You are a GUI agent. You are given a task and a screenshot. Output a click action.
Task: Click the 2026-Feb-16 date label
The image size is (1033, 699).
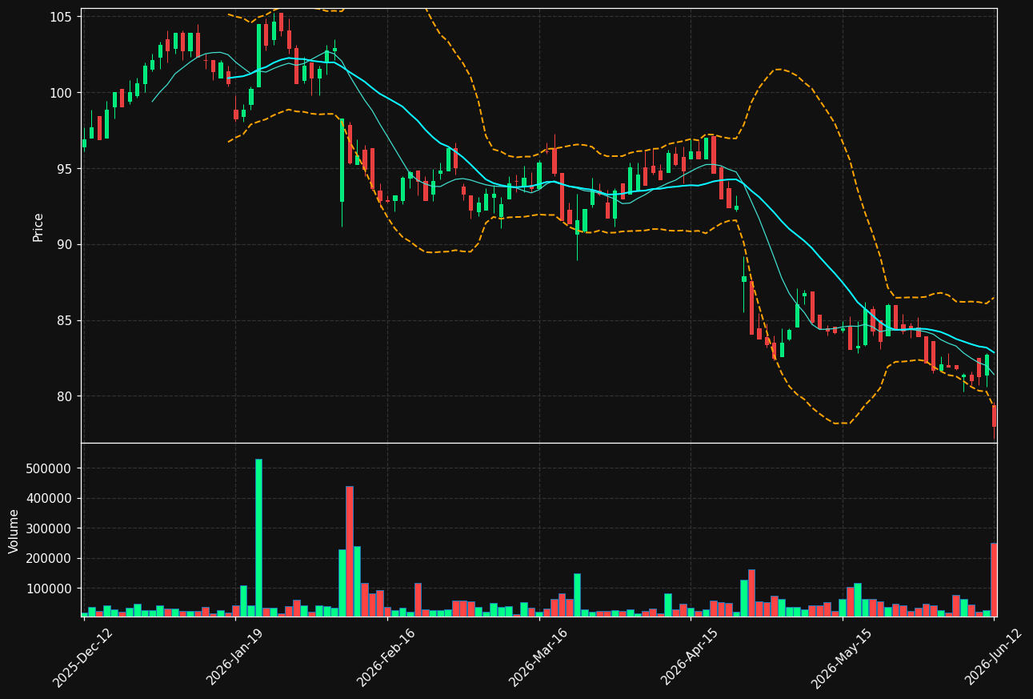tap(386, 657)
